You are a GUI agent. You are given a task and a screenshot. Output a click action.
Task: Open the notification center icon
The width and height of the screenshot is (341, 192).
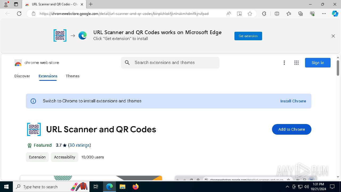[x=332, y=187]
